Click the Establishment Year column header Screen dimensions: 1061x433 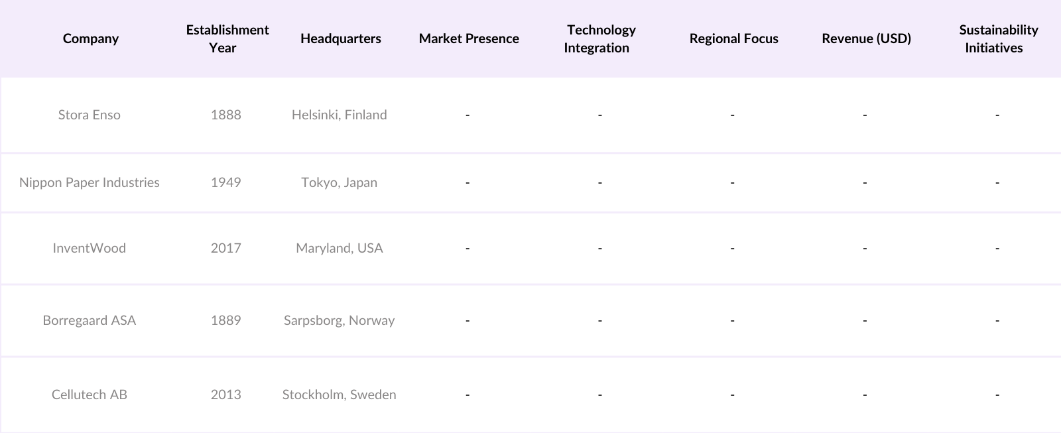click(x=227, y=38)
